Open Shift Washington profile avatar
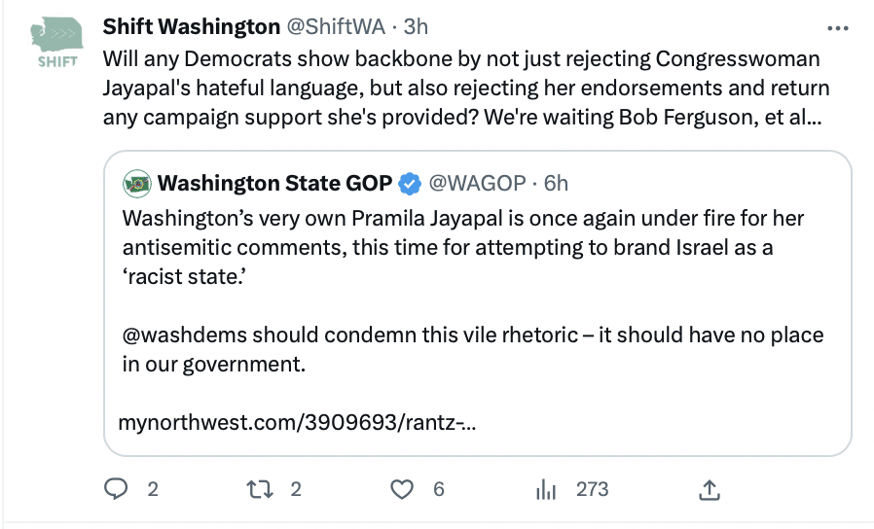 (x=56, y=43)
